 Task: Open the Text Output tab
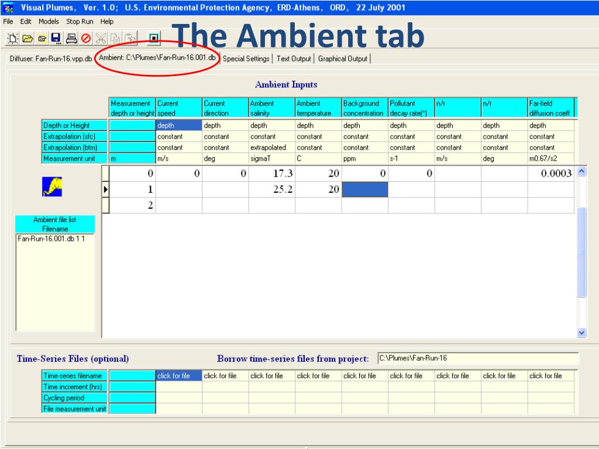[294, 59]
